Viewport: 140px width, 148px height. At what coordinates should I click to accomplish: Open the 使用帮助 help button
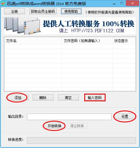(71, 11)
